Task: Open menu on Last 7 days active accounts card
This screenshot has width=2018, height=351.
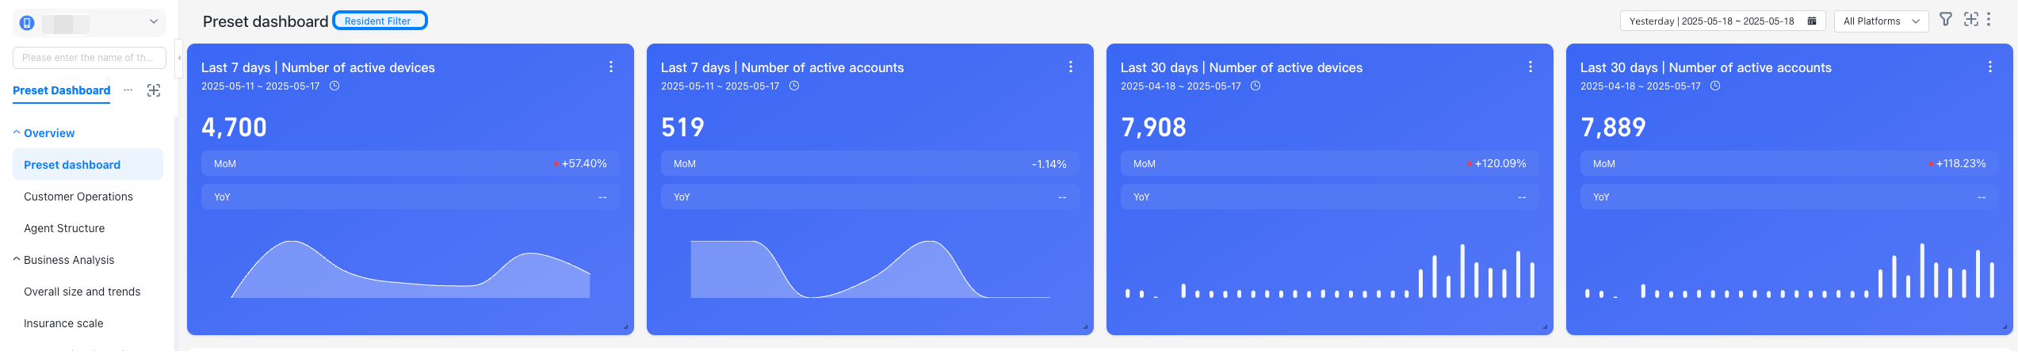Action: pos(1071,67)
